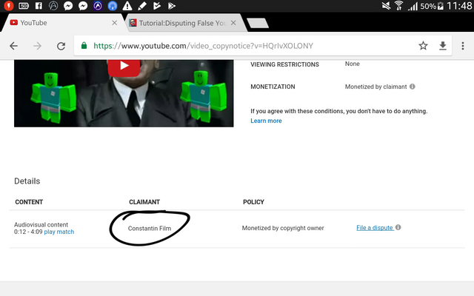Click the Constantin Film claimant text
The width and height of the screenshot is (474, 296).
pyautogui.click(x=150, y=229)
